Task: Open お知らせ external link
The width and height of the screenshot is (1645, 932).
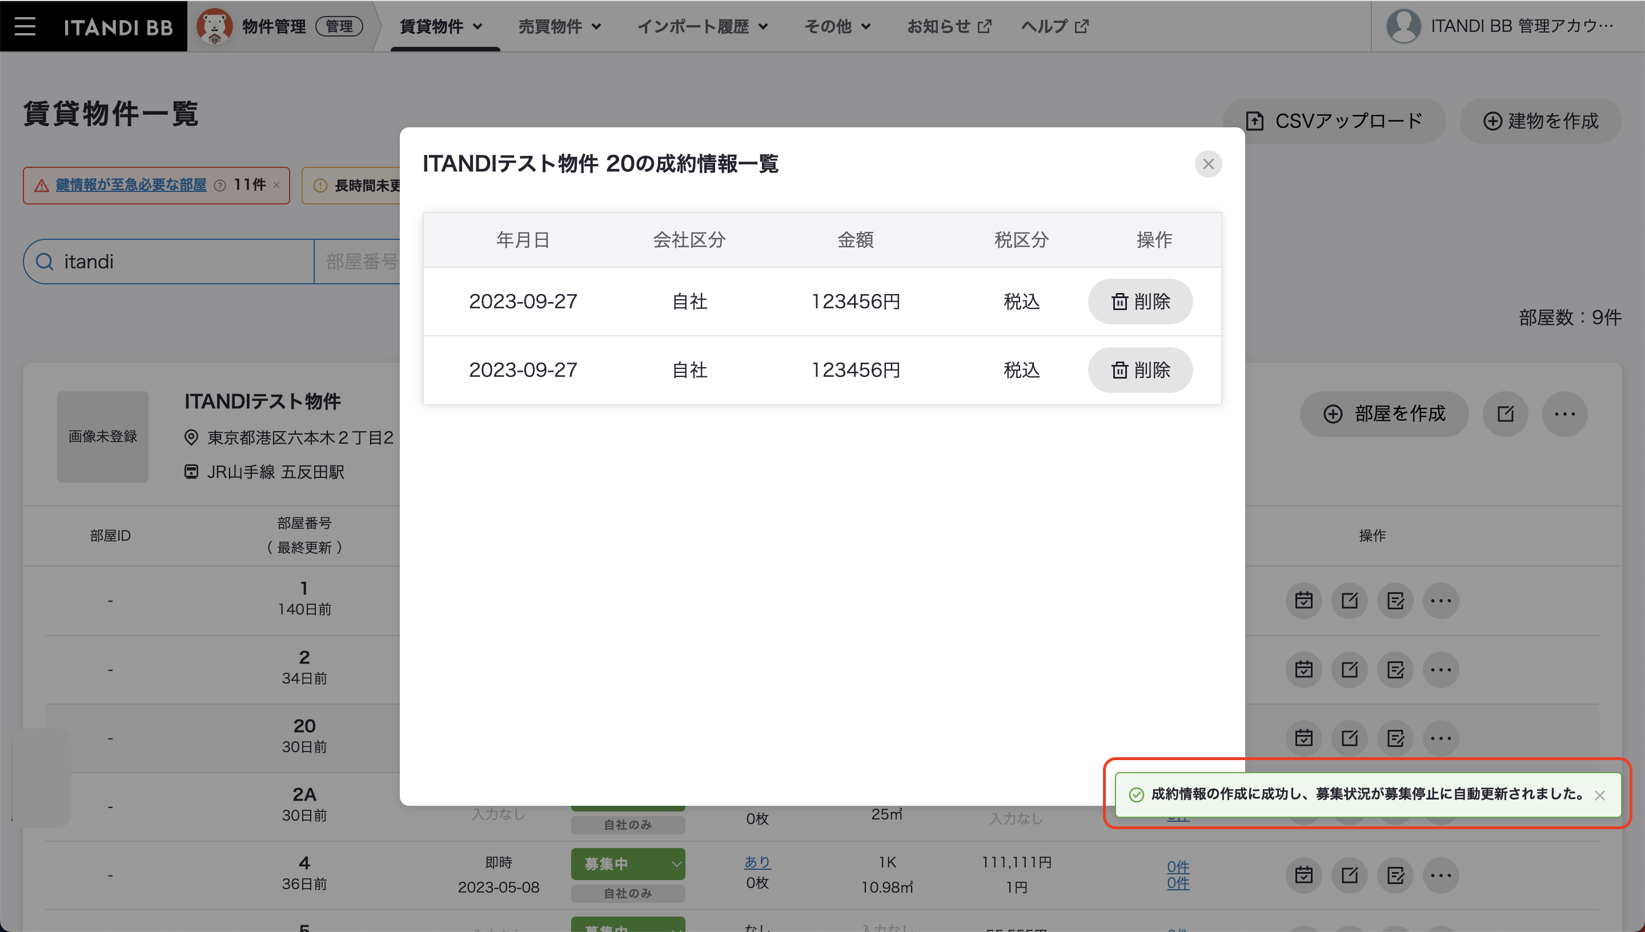Action: tap(949, 26)
